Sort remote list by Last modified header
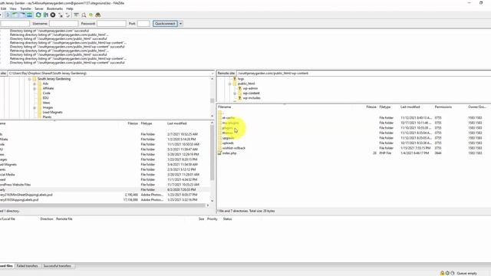Viewport: 491px width, 276px height. pyautogui.click(x=410, y=107)
